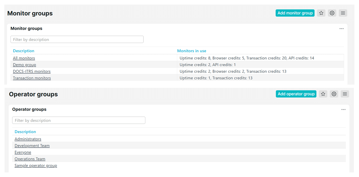Viewport: 359px width, 177px height.
Task: Open the Development Team operator group
Action: (x=32, y=145)
